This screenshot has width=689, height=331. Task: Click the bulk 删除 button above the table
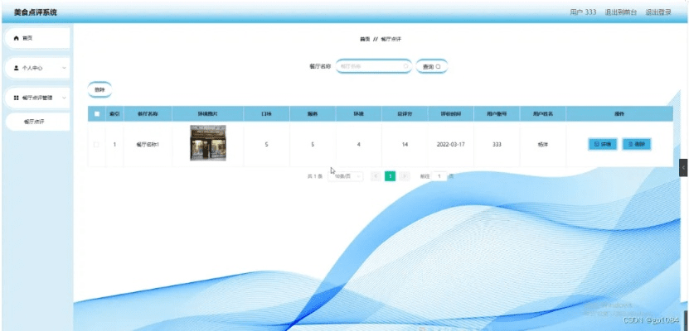tap(99, 90)
